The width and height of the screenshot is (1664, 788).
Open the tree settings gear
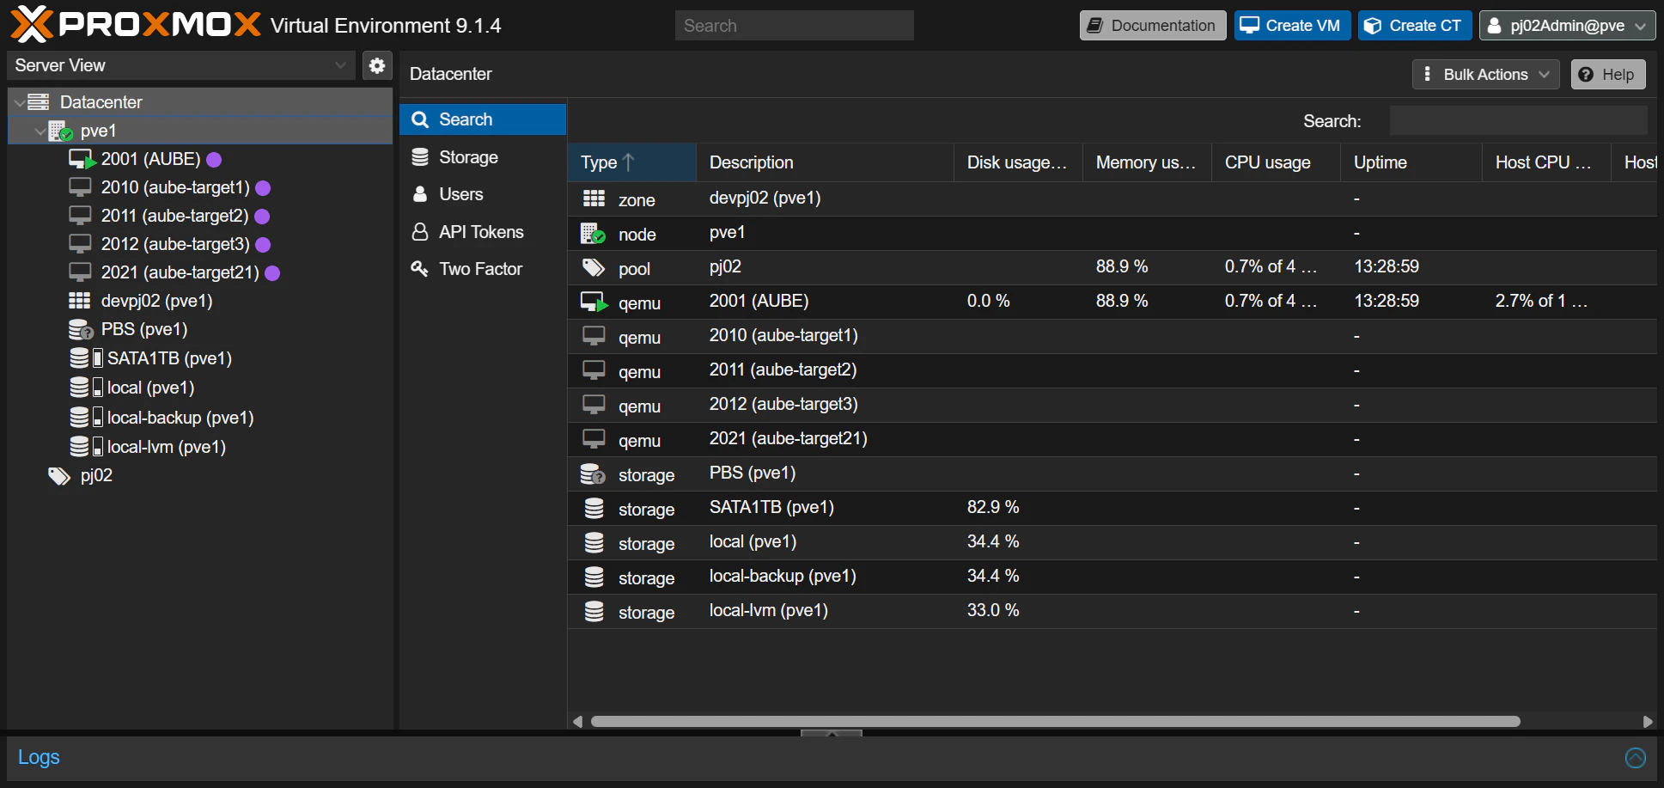coord(377,65)
